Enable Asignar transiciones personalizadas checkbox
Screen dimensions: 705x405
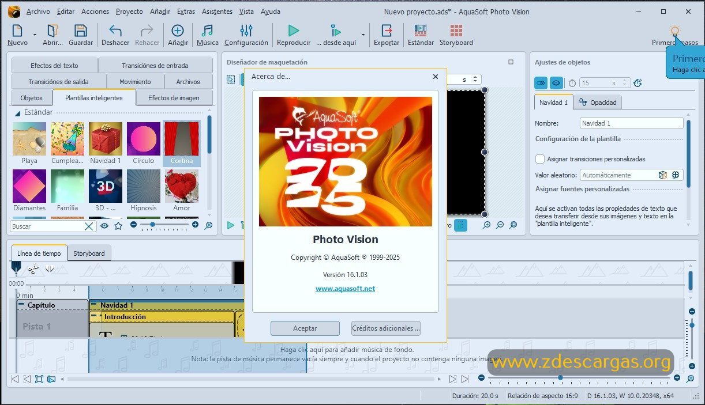click(540, 159)
